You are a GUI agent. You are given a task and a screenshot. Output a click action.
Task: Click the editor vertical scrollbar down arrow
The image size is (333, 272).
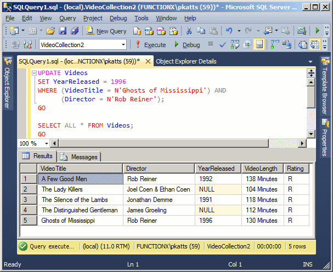(311, 134)
